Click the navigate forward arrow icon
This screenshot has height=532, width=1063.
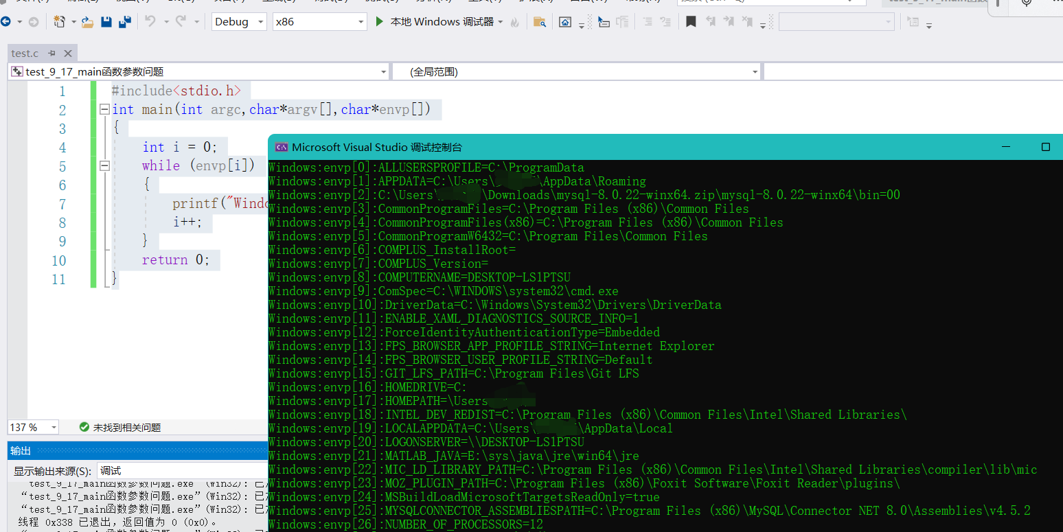33,22
